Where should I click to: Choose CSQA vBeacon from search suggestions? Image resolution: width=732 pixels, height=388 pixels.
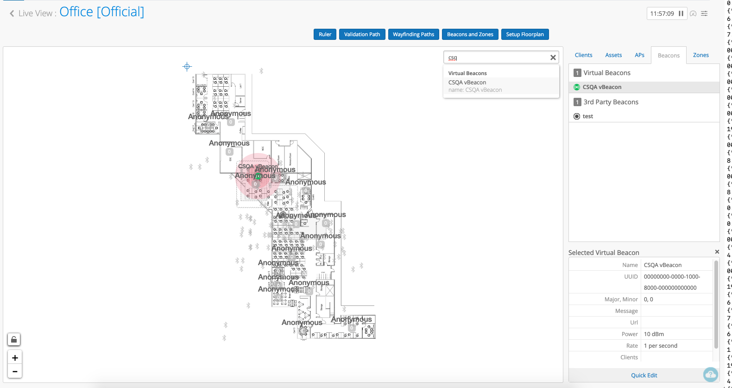point(467,83)
